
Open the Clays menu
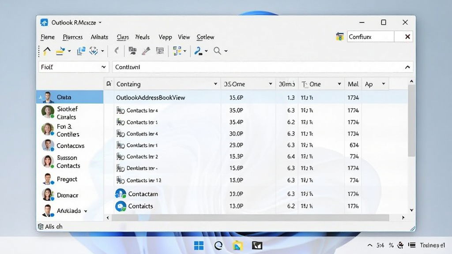pos(123,37)
